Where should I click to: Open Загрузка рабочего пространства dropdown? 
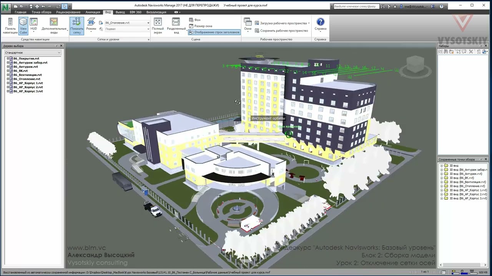pyautogui.click(x=282, y=23)
